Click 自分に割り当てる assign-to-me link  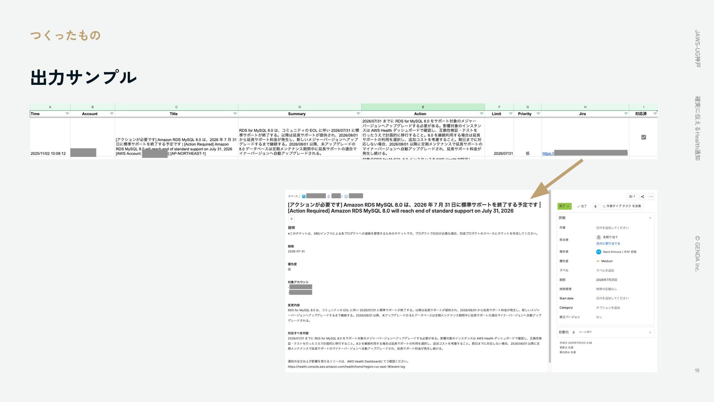tap(608, 243)
